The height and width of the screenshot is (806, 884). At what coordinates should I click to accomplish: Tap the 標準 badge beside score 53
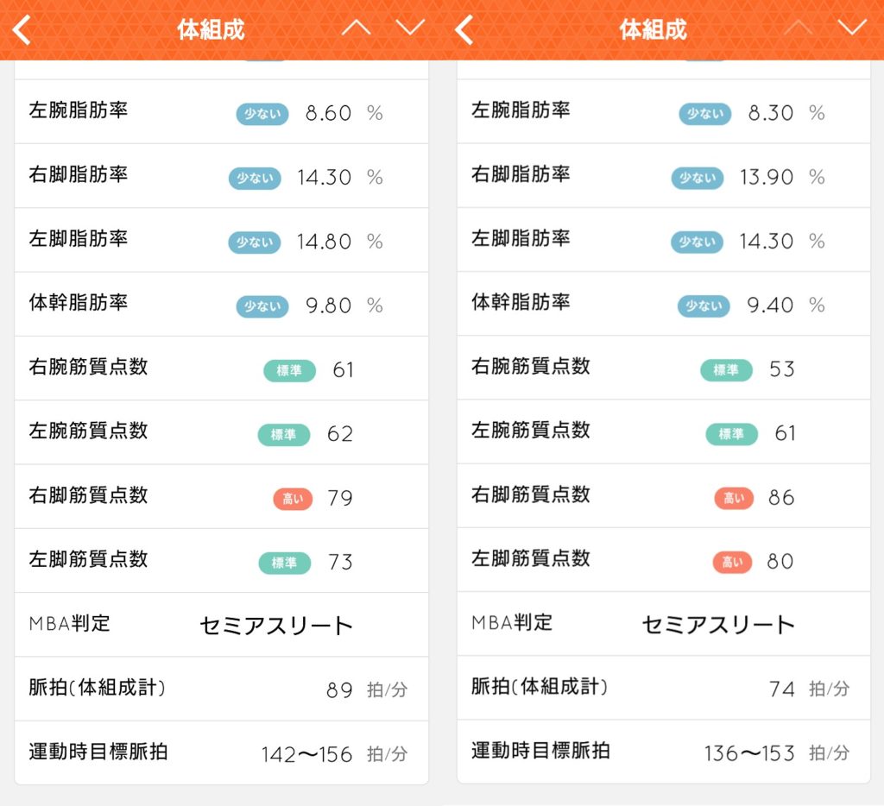pyautogui.click(x=726, y=369)
